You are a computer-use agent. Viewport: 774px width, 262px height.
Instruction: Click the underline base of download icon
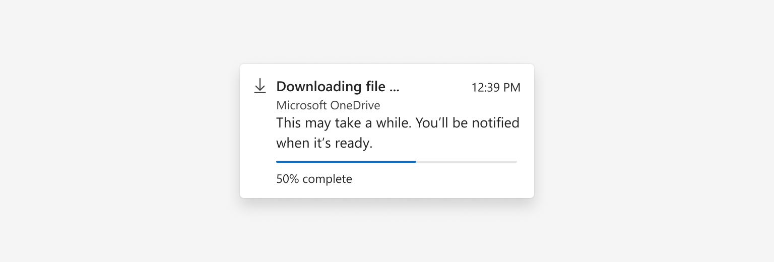[x=260, y=93]
